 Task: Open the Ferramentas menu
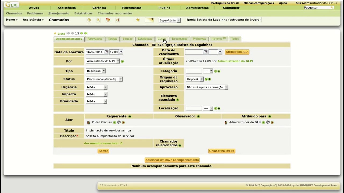click(x=132, y=8)
